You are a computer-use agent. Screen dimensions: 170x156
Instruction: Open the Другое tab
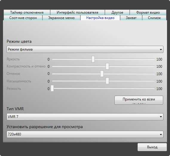[117, 12]
